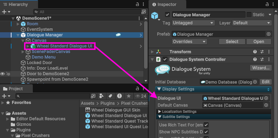Toggle Dialogue Manager active checkbox
278x138 pixels.
click(x=167, y=15)
